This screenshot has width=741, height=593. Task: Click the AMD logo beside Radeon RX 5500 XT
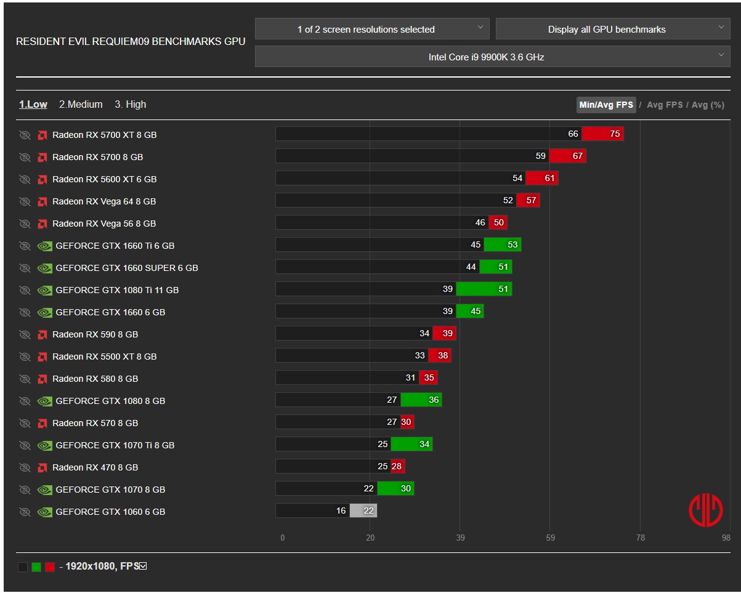[43, 357]
